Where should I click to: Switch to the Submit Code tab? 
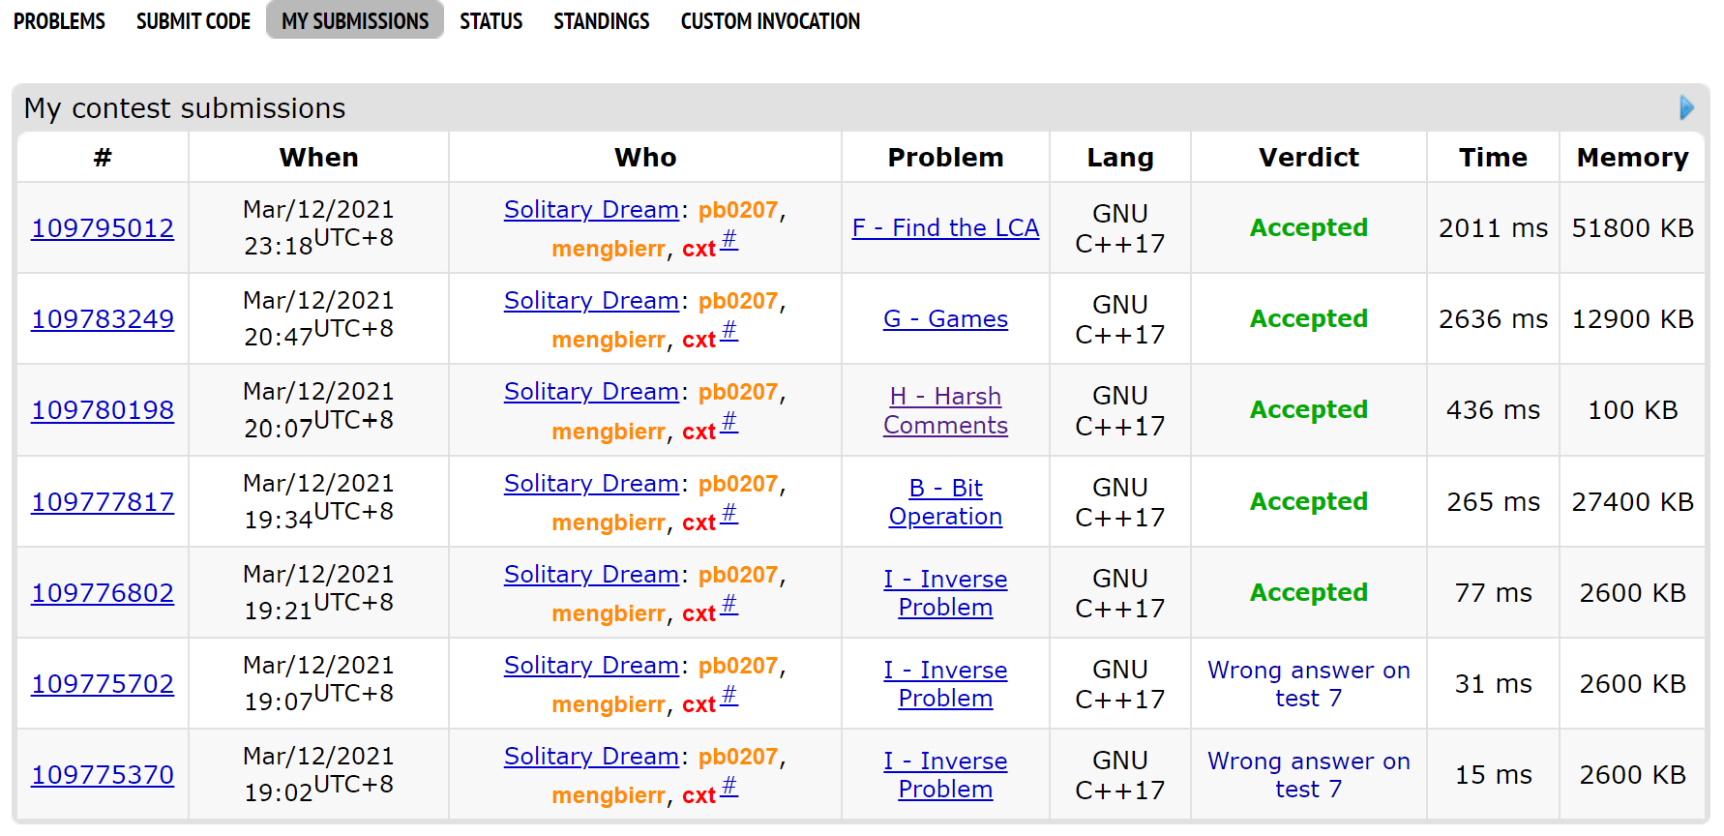click(x=193, y=21)
